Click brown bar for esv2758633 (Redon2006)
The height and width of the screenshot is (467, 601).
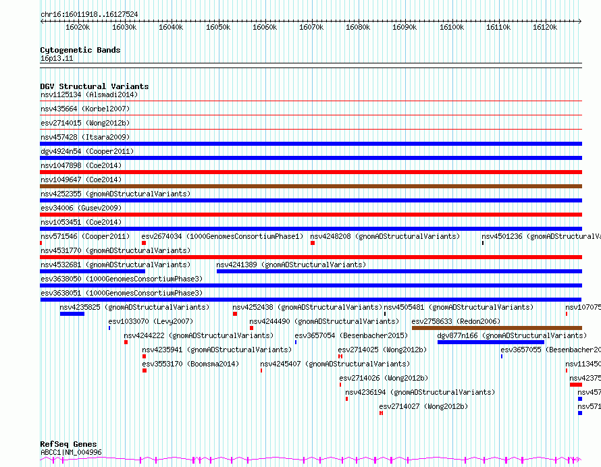pos(497,328)
